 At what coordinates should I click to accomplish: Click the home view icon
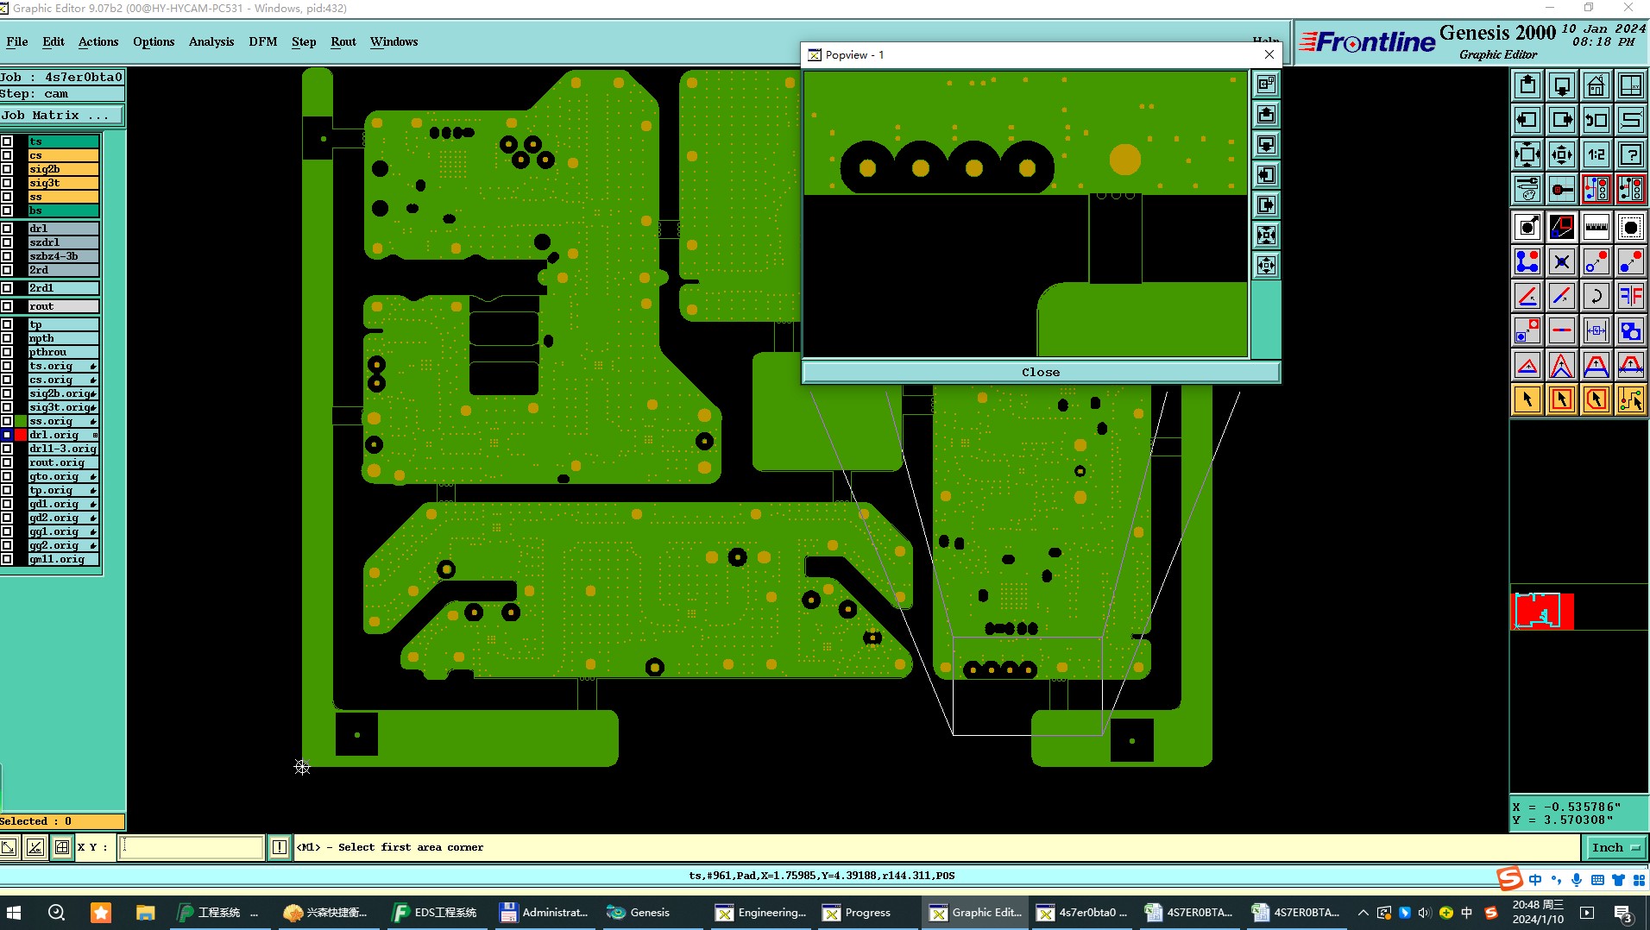pyautogui.click(x=1596, y=85)
